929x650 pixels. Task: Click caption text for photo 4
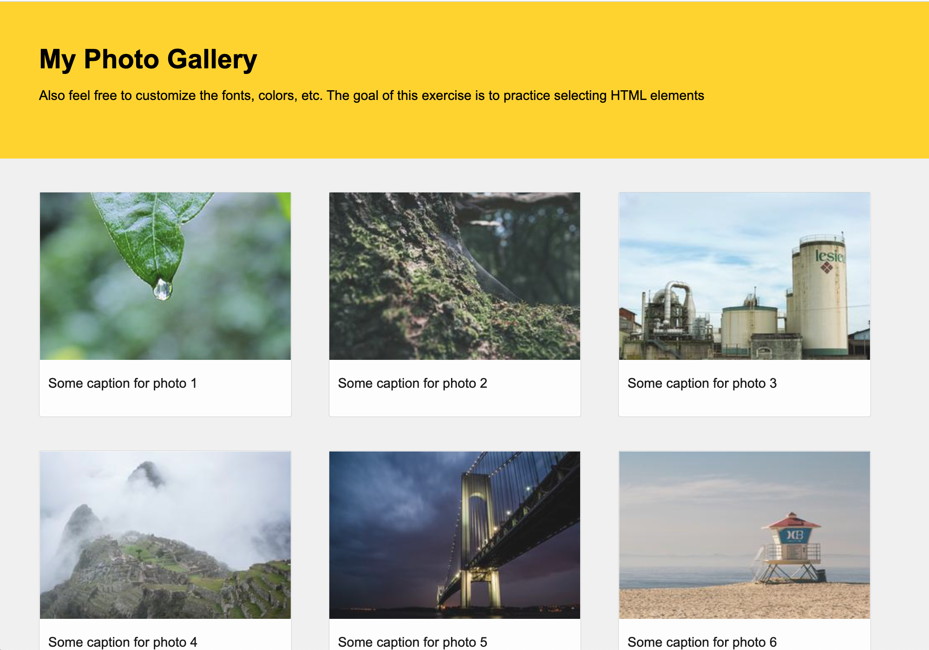pyautogui.click(x=123, y=642)
